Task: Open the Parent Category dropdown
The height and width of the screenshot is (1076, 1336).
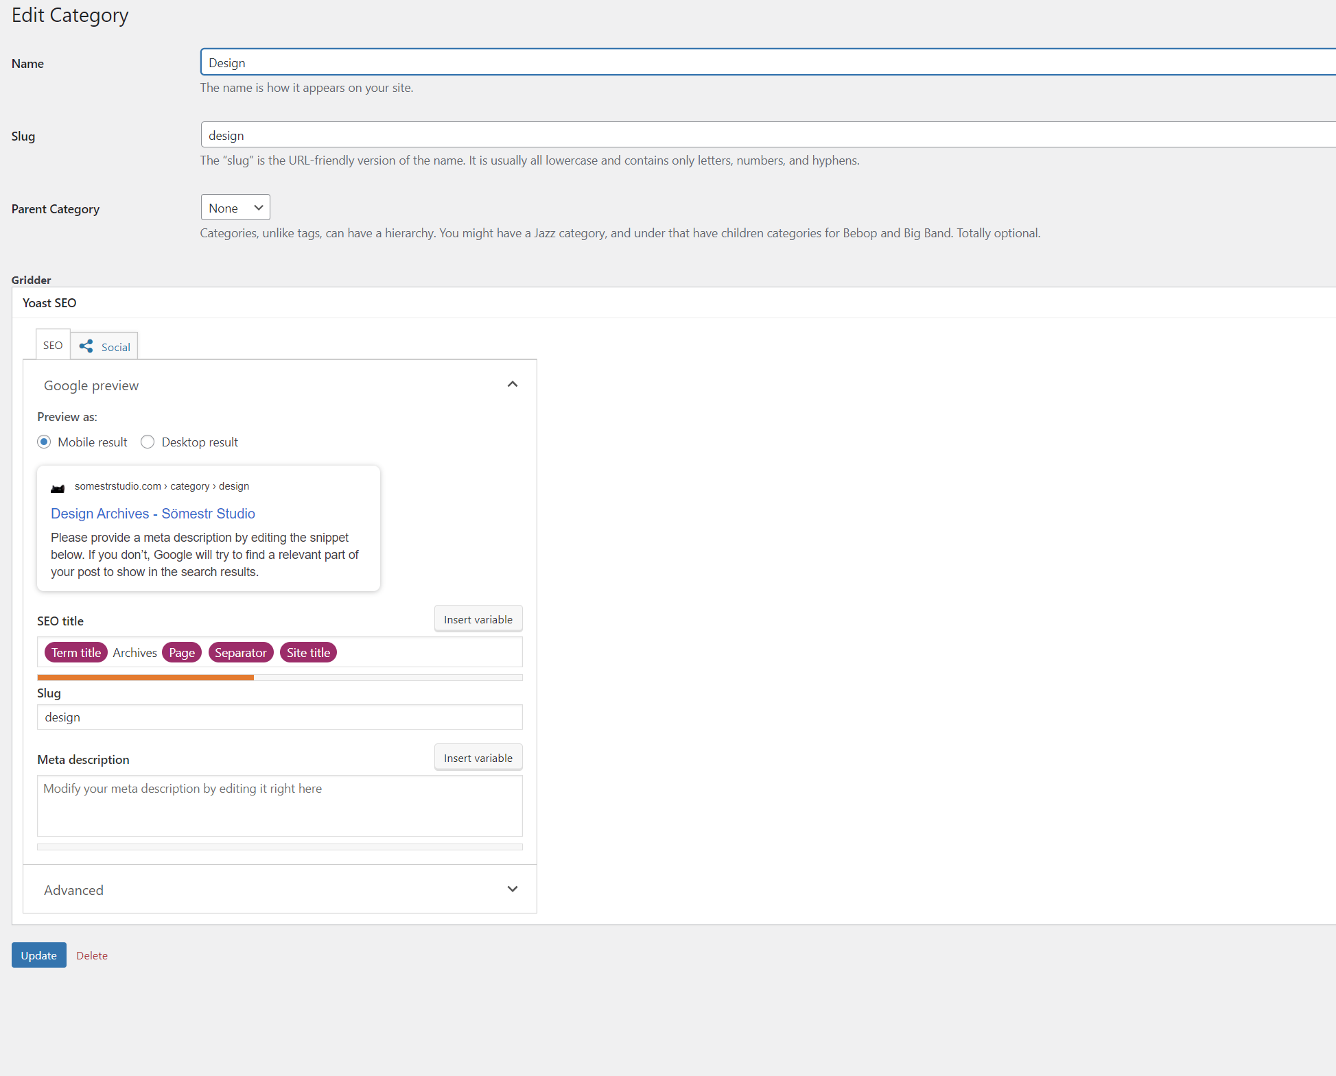Action: click(x=235, y=208)
